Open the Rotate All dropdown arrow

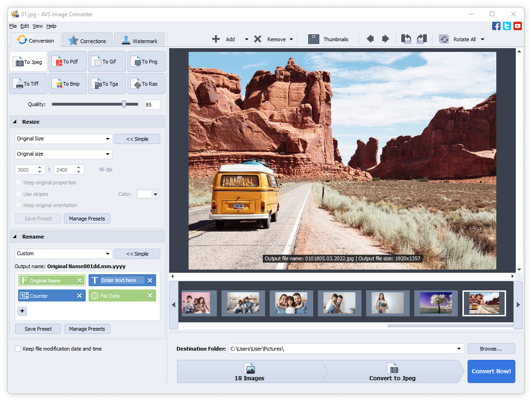point(483,40)
